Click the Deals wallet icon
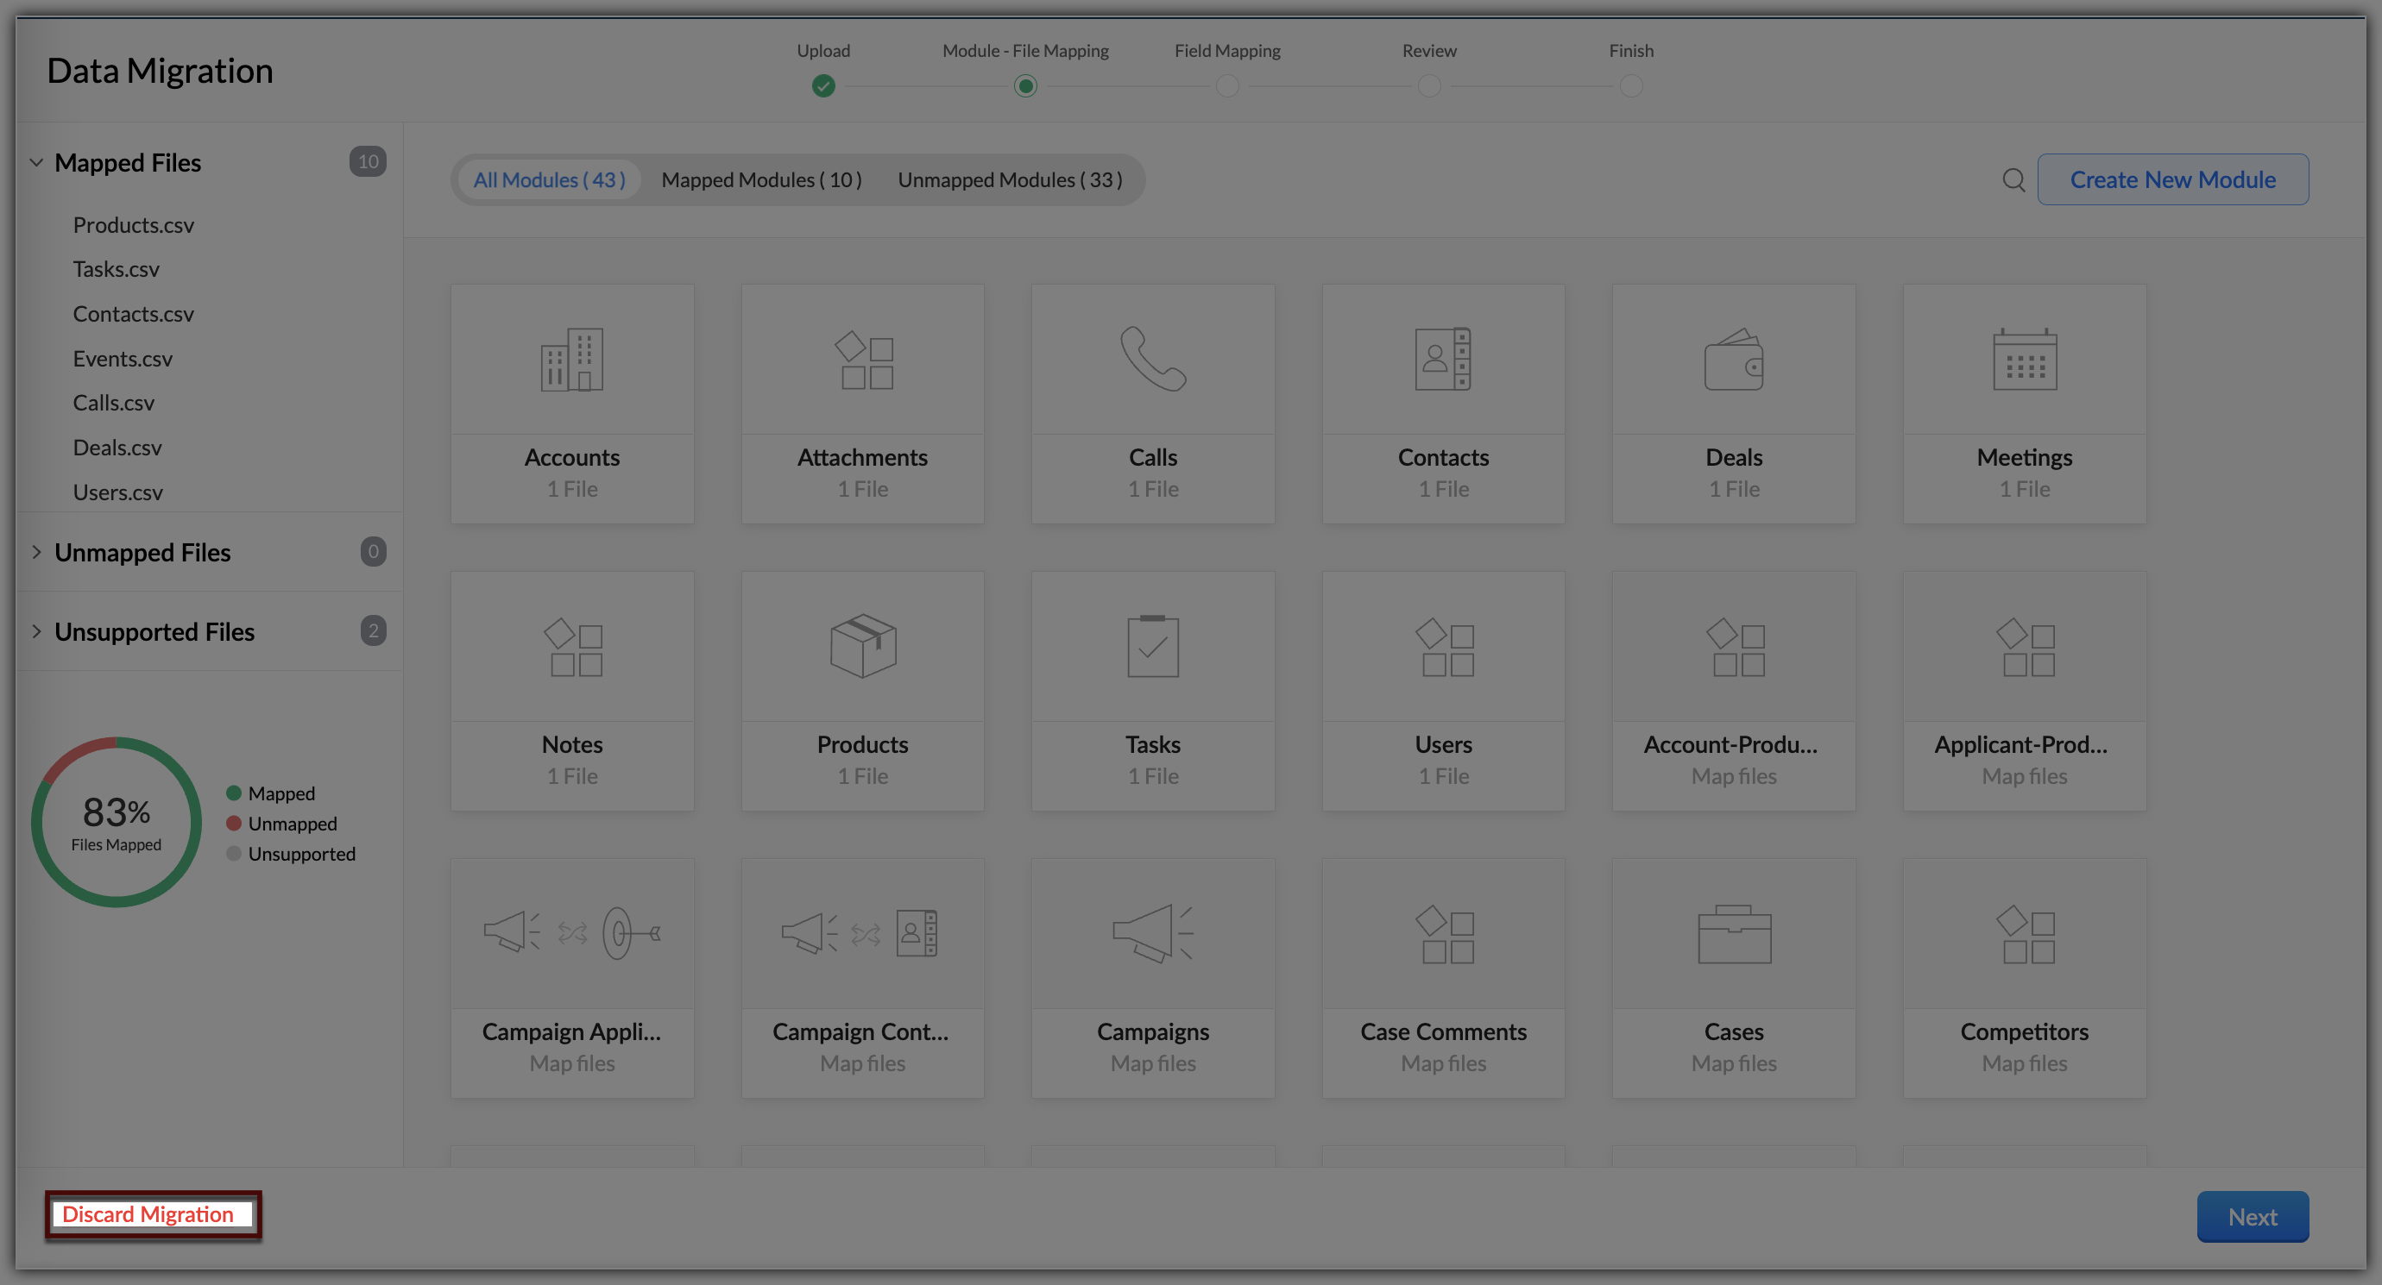 (1733, 360)
